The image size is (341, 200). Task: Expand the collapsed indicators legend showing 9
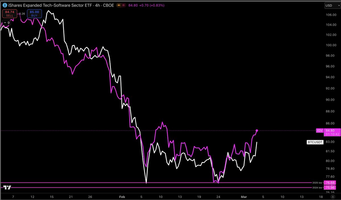(x=6, y=23)
